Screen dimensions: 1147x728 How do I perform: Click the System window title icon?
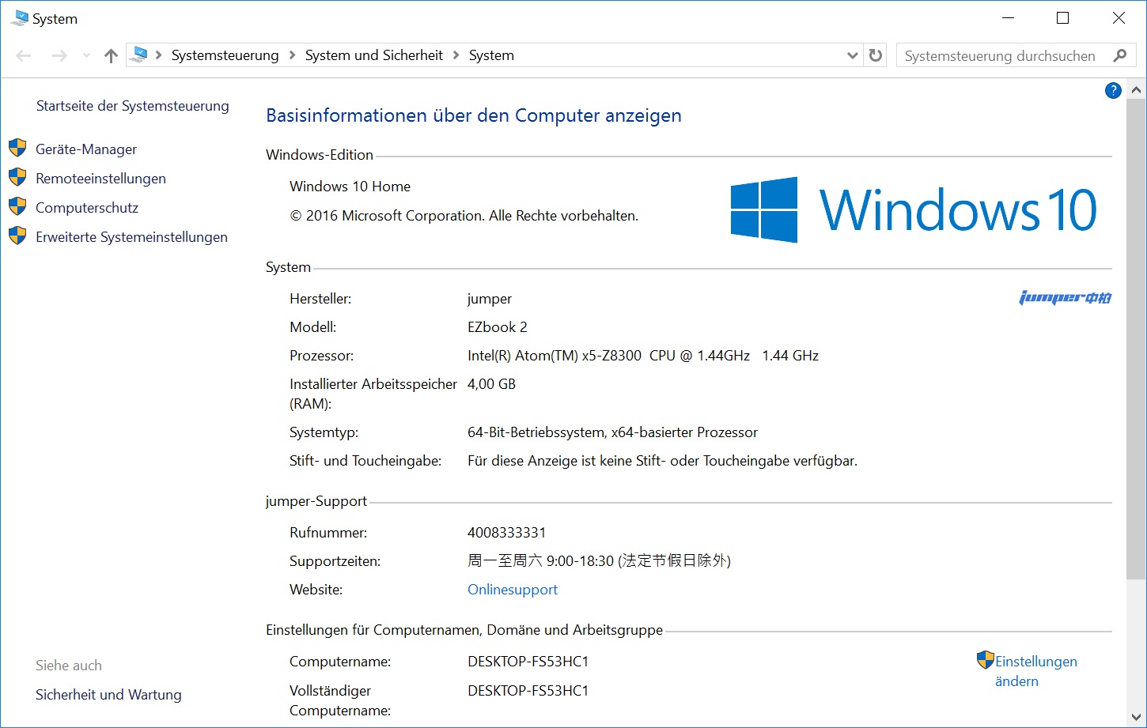coord(19,18)
